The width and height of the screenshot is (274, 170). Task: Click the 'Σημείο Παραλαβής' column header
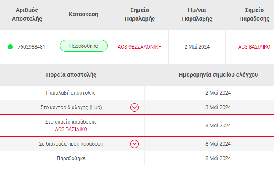pyautogui.click(x=139, y=15)
